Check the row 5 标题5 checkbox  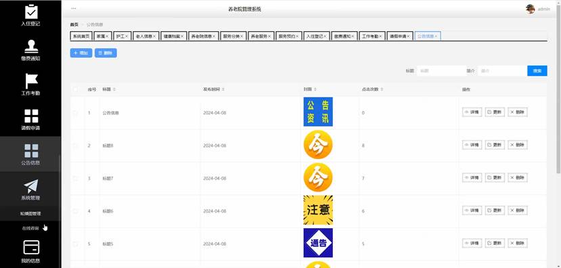[76, 244]
